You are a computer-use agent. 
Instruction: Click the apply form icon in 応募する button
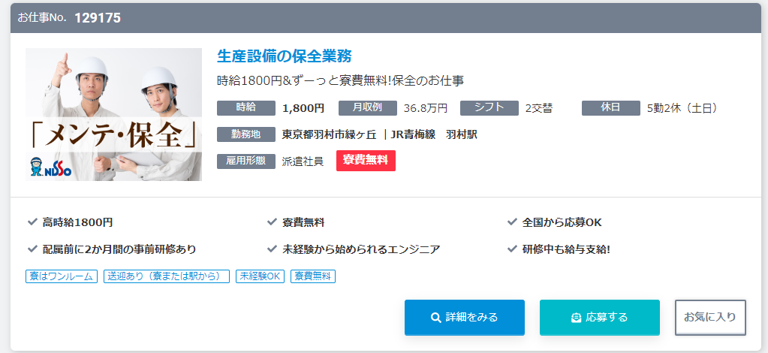[576, 318]
